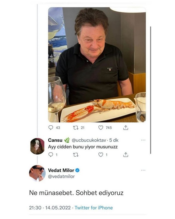This screenshot has width=175, height=219.
Task: Open the @vedatmilor handle
Action: pos(62,176)
